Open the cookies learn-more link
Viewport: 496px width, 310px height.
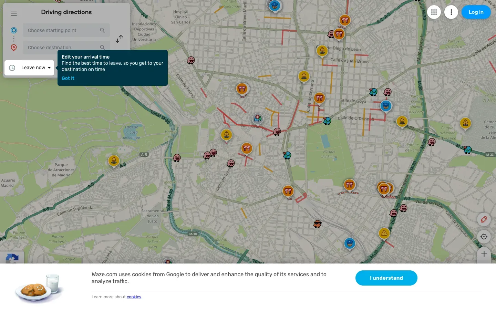click(x=134, y=297)
